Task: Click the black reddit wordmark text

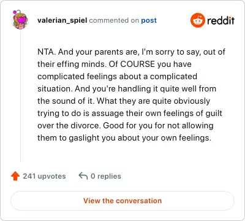Action: pos(221,20)
